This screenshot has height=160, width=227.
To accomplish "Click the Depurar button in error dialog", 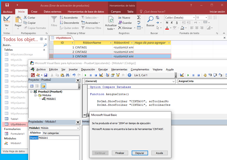I will tap(140, 153).
